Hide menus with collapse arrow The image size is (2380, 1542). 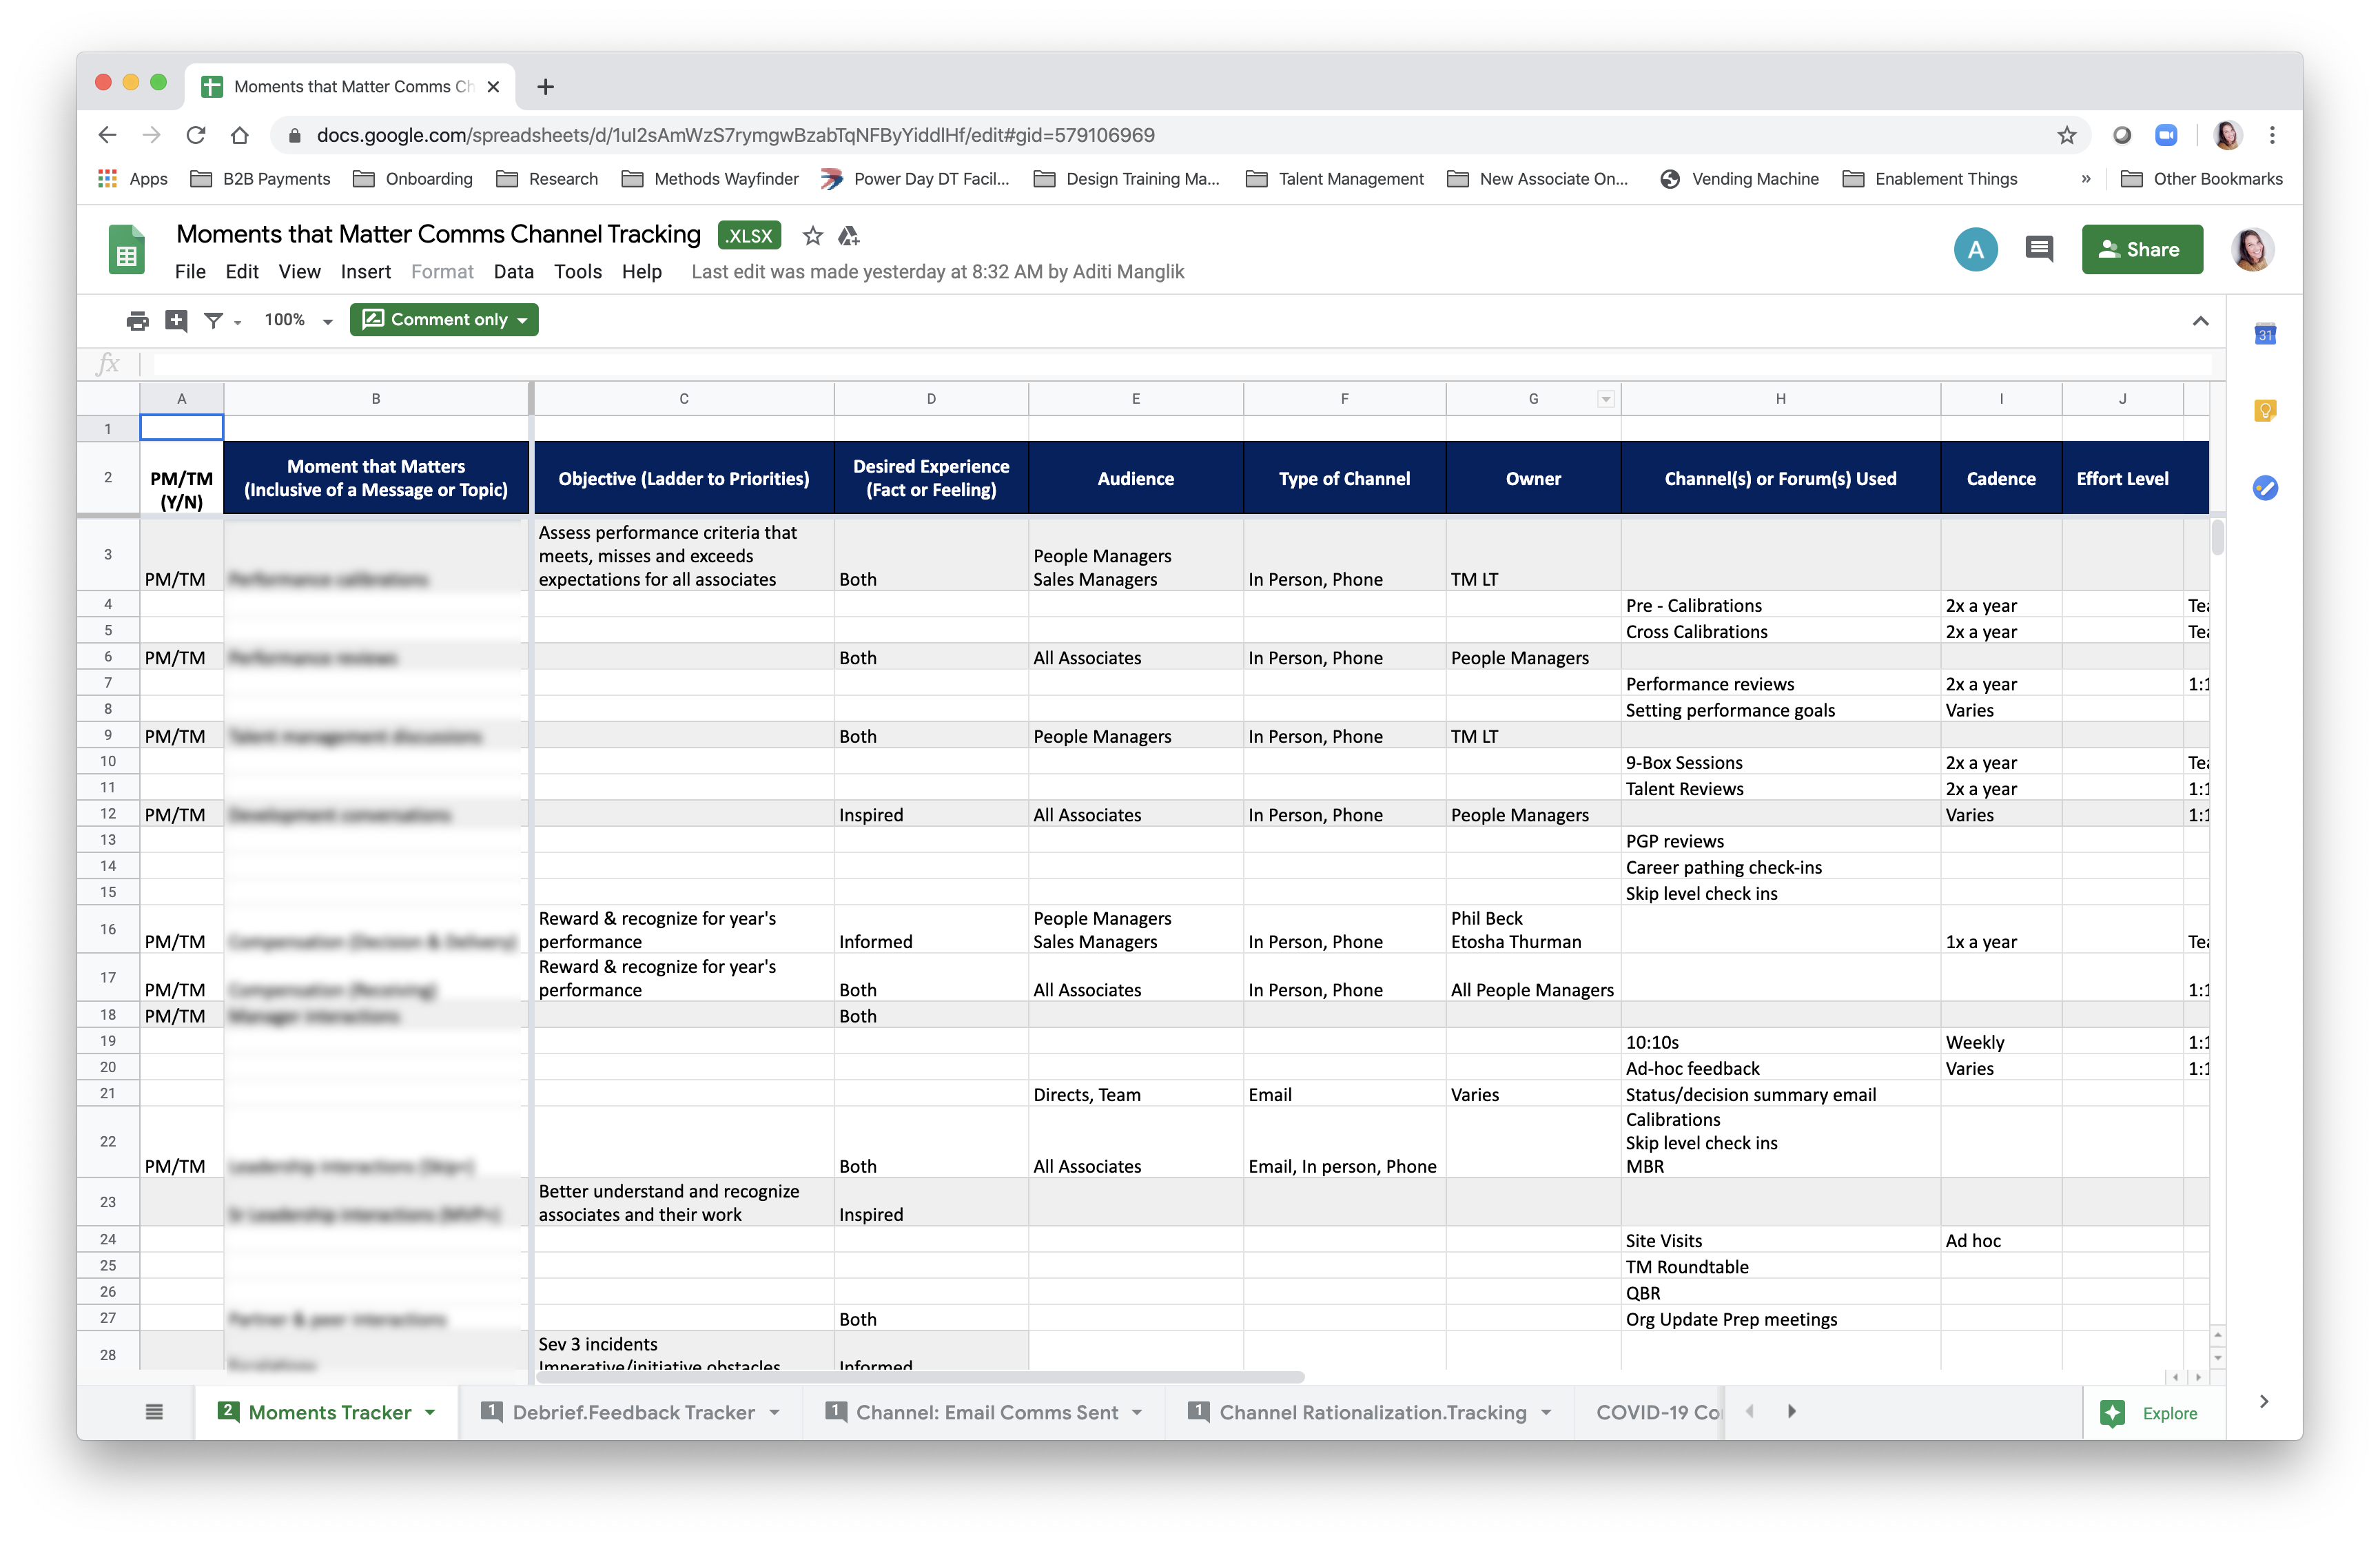point(2200,321)
